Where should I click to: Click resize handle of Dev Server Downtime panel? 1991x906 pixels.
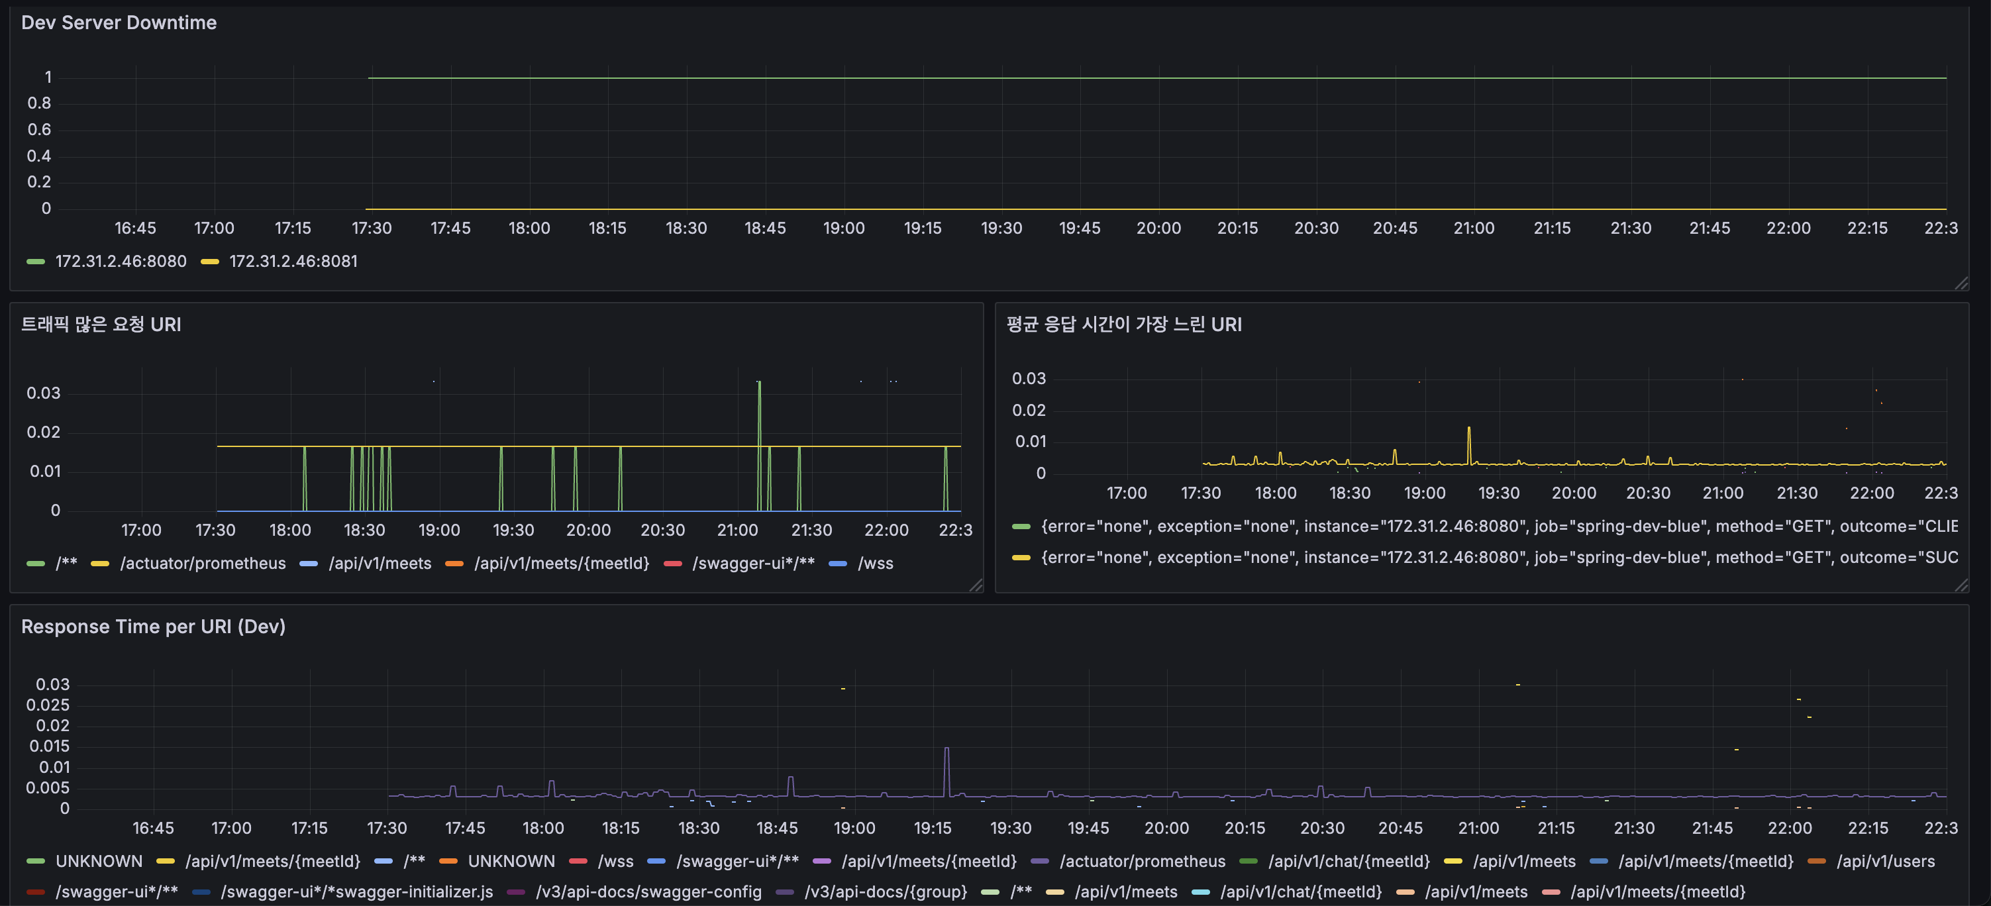[1961, 283]
